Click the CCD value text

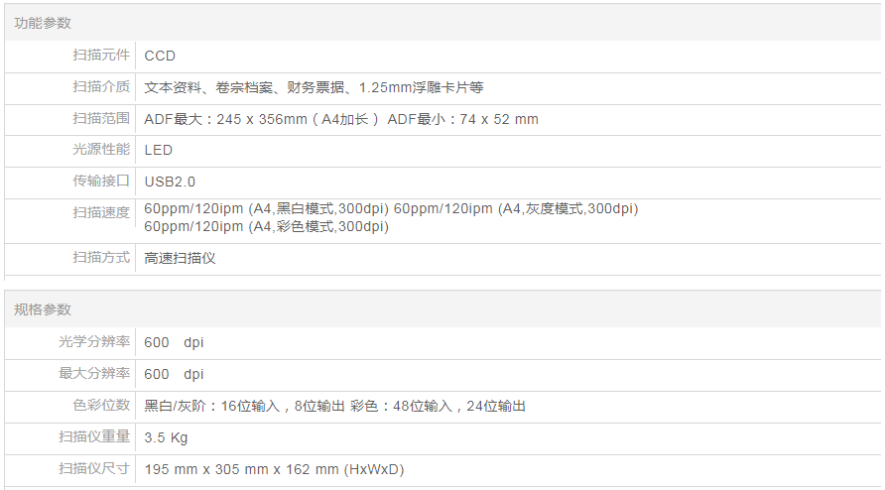[x=160, y=56]
